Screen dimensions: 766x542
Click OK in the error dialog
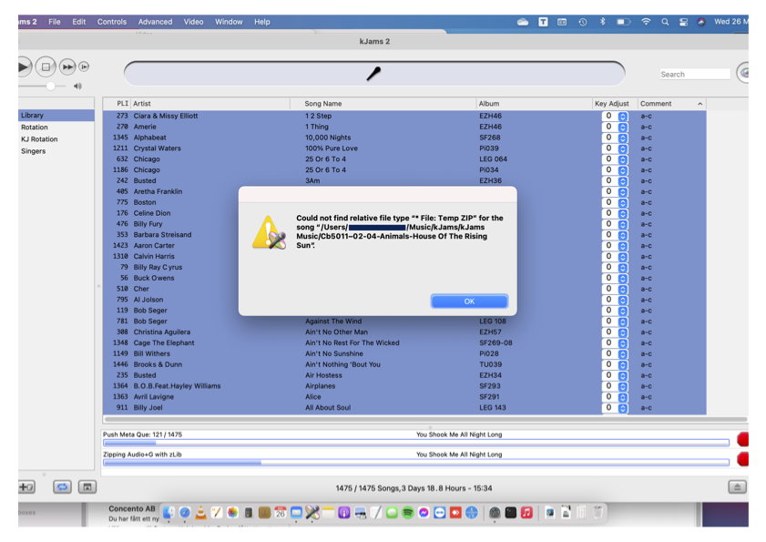(x=469, y=302)
